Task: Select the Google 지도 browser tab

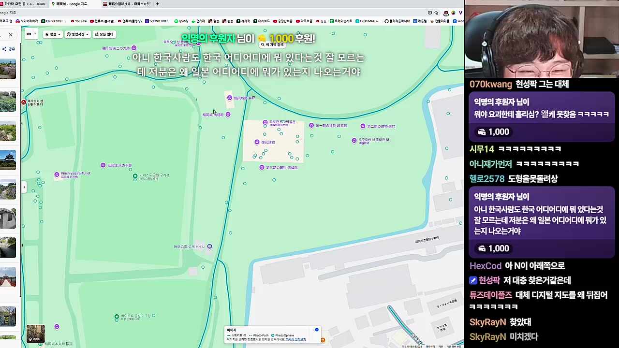Action: pos(72,4)
